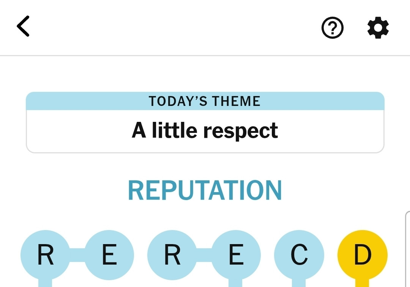
Task: Open the help question mark icon
Action: (x=332, y=28)
